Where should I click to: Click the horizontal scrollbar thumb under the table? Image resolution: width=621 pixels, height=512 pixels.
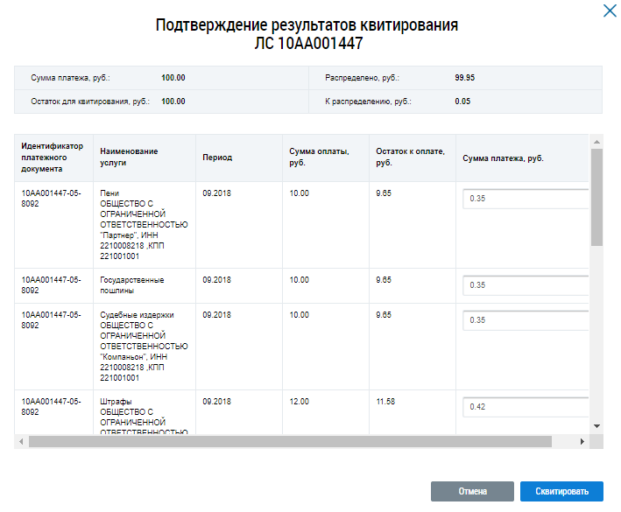[289, 442]
